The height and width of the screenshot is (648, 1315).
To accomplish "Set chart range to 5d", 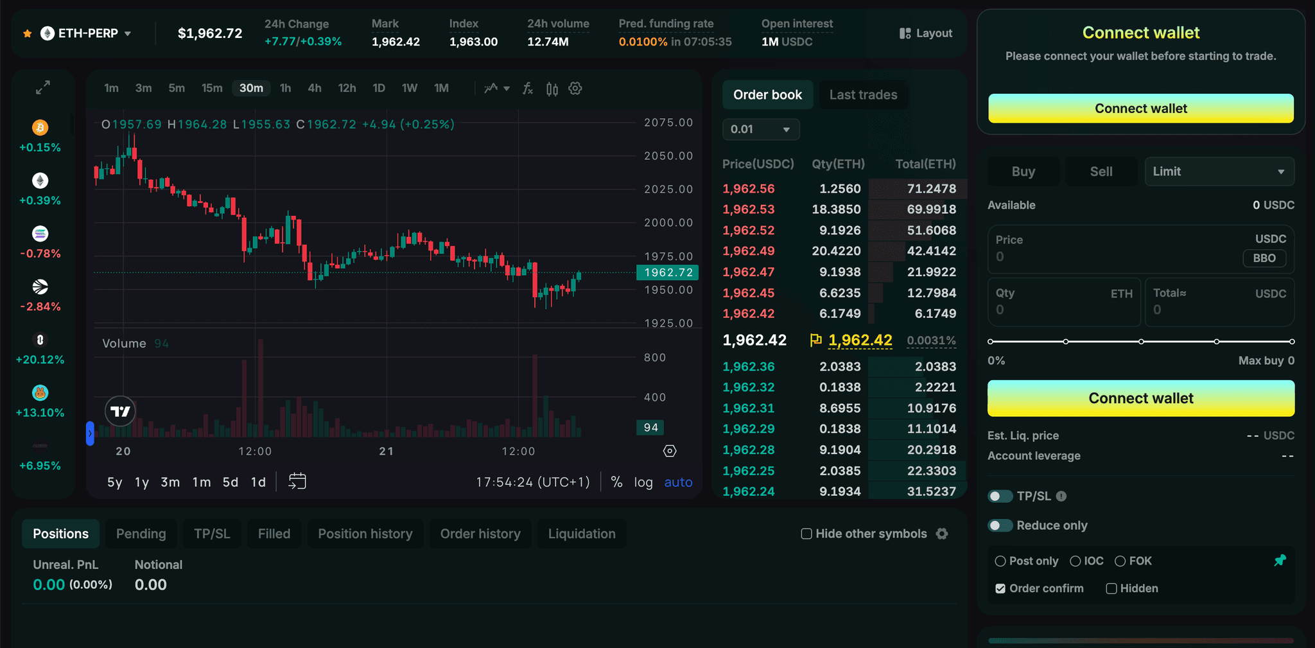I will [x=231, y=482].
